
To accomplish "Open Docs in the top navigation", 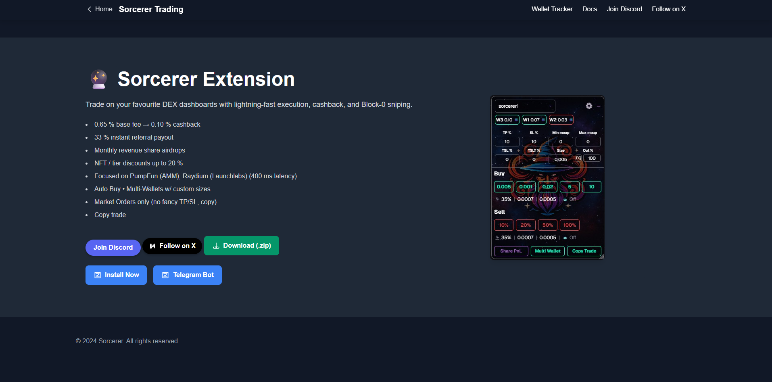I will (589, 9).
